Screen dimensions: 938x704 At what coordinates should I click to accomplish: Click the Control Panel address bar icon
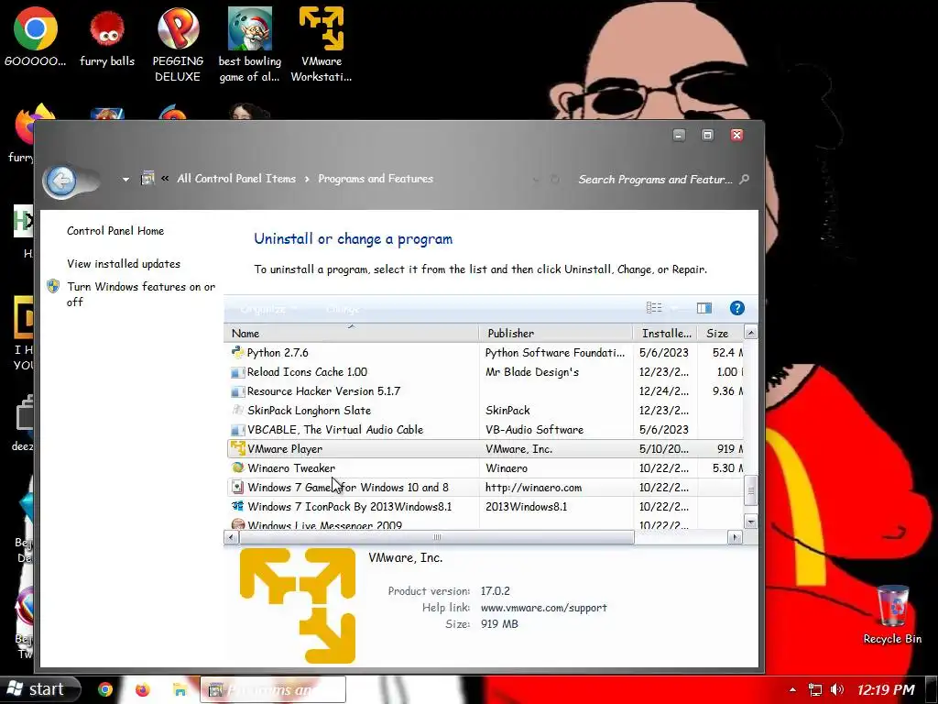click(x=147, y=179)
